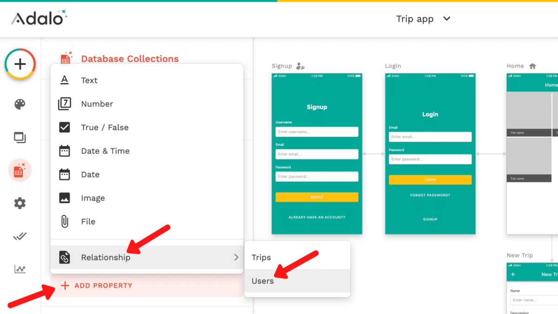Select the Home screen title label

coord(515,66)
